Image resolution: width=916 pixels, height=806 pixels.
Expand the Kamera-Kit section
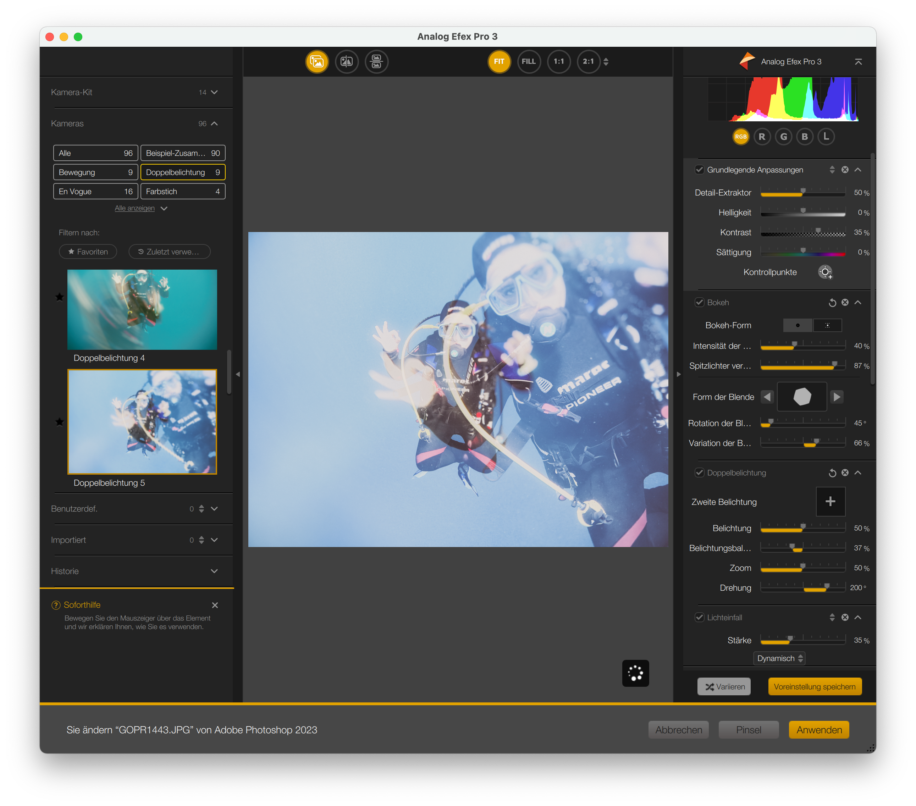pyautogui.click(x=214, y=92)
